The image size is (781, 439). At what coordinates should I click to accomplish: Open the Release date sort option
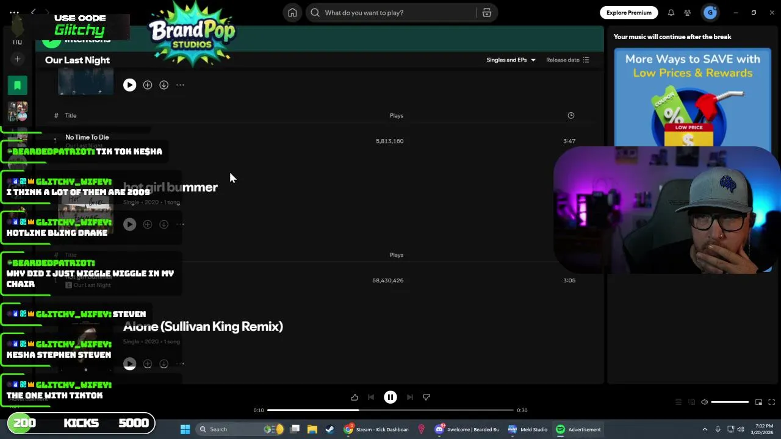pos(567,60)
